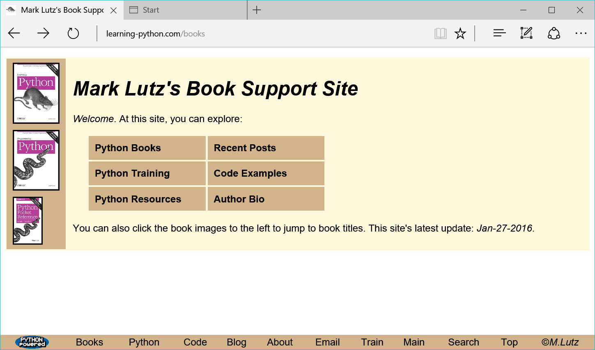The height and width of the screenshot is (350, 595).
Task: Go to Books in footer bar
Action: click(x=90, y=342)
